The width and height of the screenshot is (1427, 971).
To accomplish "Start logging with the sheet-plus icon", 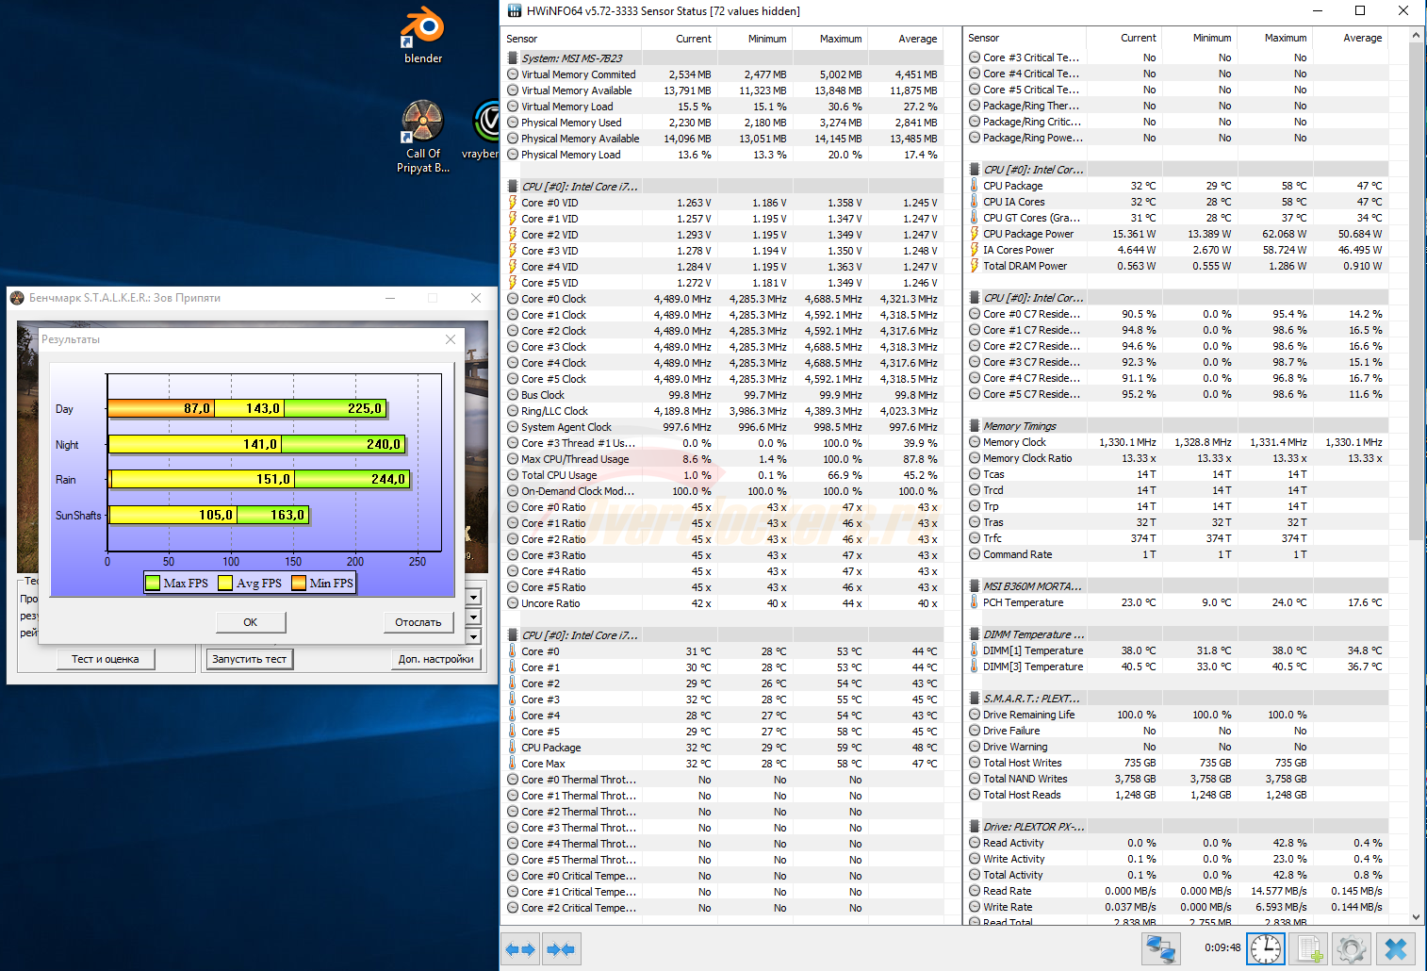I will tap(1309, 948).
